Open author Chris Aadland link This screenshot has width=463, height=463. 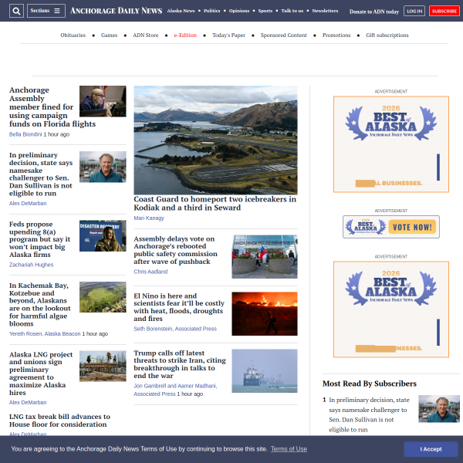pos(150,272)
